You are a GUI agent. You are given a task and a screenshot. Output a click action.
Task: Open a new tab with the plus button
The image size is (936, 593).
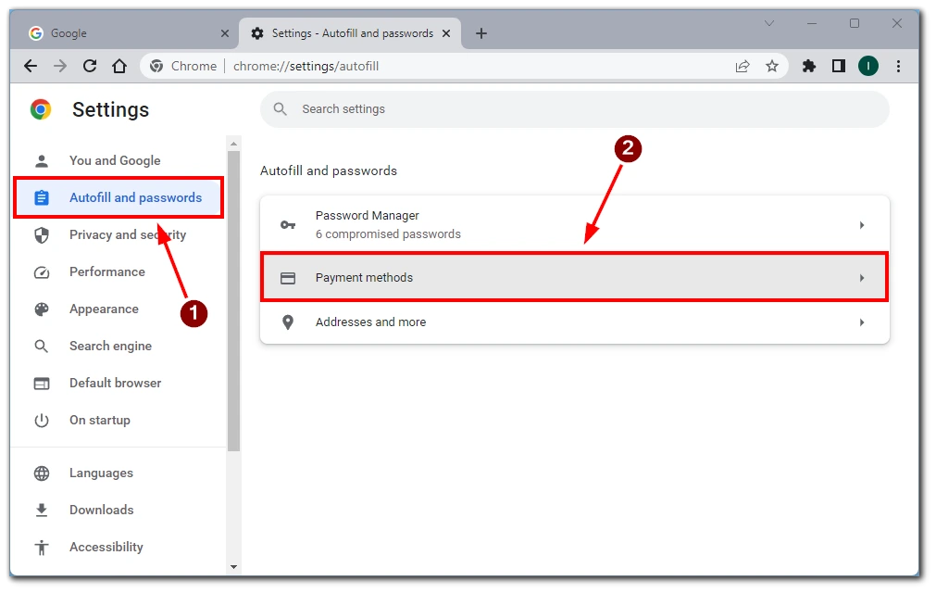pyautogui.click(x=481, y=33)
